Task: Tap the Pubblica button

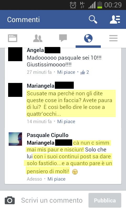Action: pyautogui.click(x=105, y=200)
